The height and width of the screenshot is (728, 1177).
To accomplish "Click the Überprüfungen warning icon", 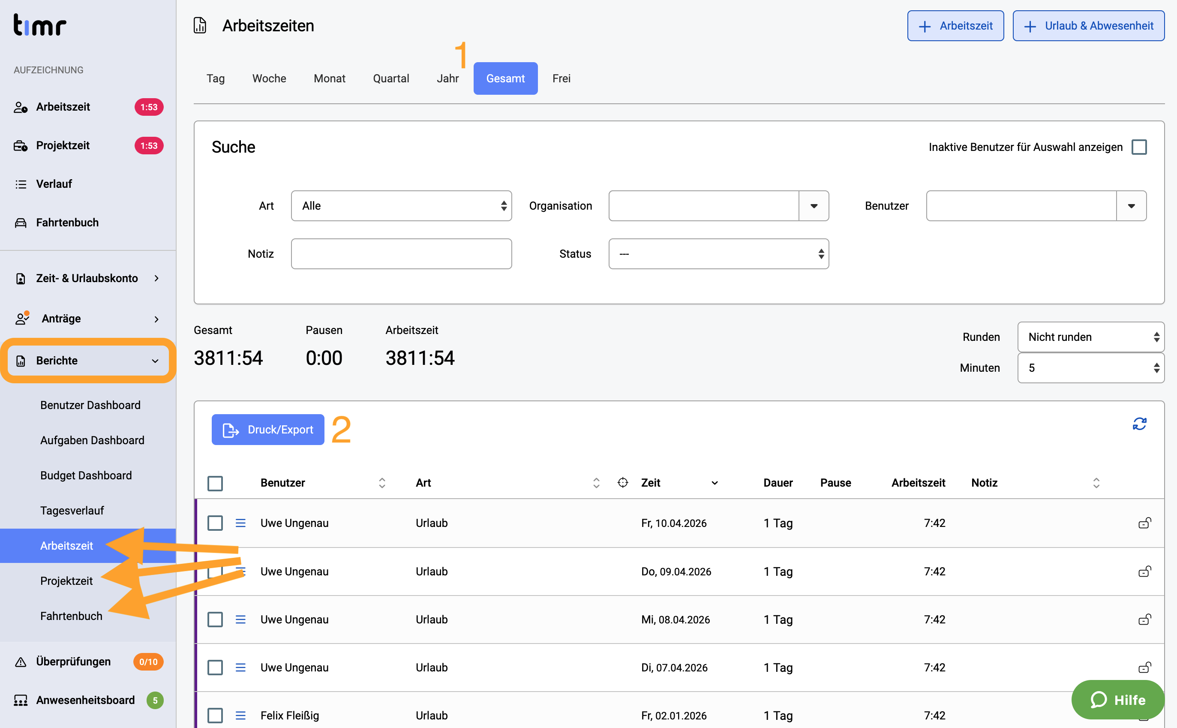I will (21, 662).
